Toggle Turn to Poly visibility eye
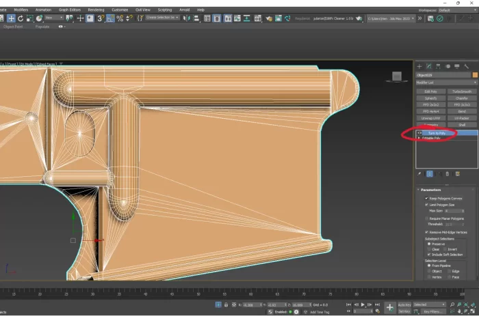The image size is (479, 316). coord(419,133)
